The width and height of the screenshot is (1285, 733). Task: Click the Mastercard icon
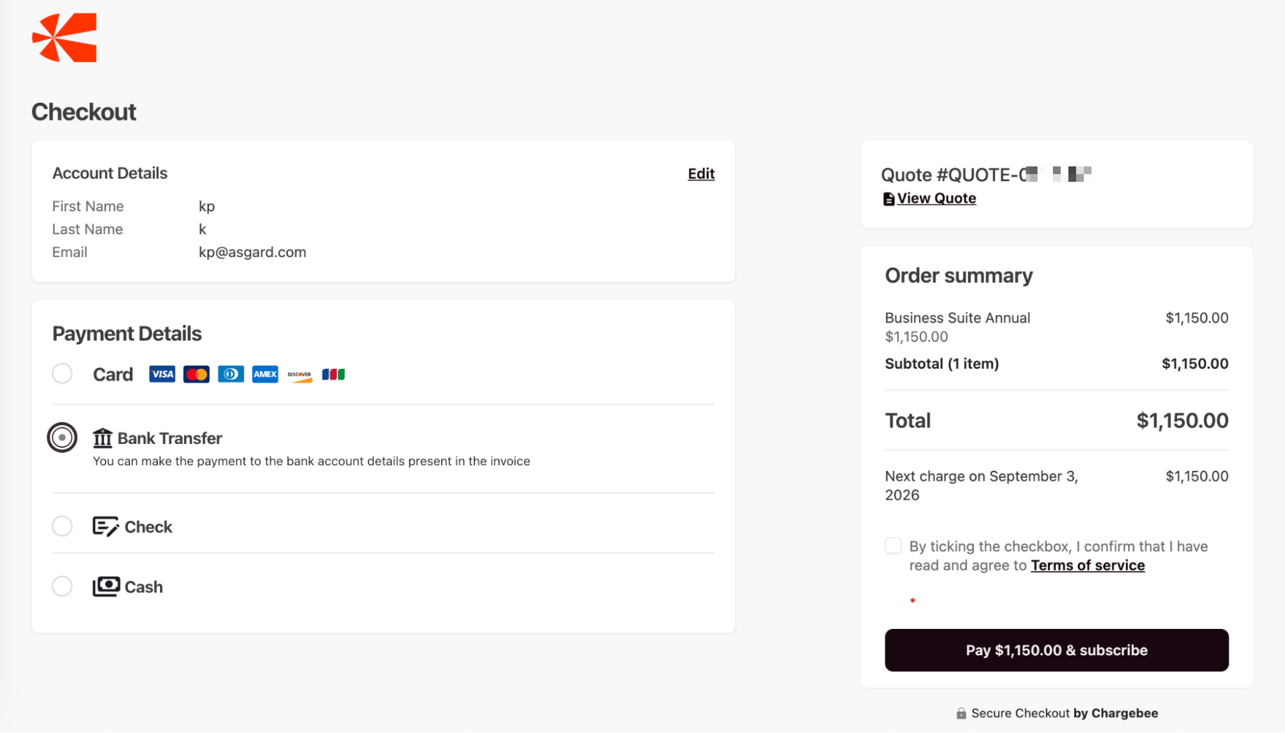[x=196, y=374]
